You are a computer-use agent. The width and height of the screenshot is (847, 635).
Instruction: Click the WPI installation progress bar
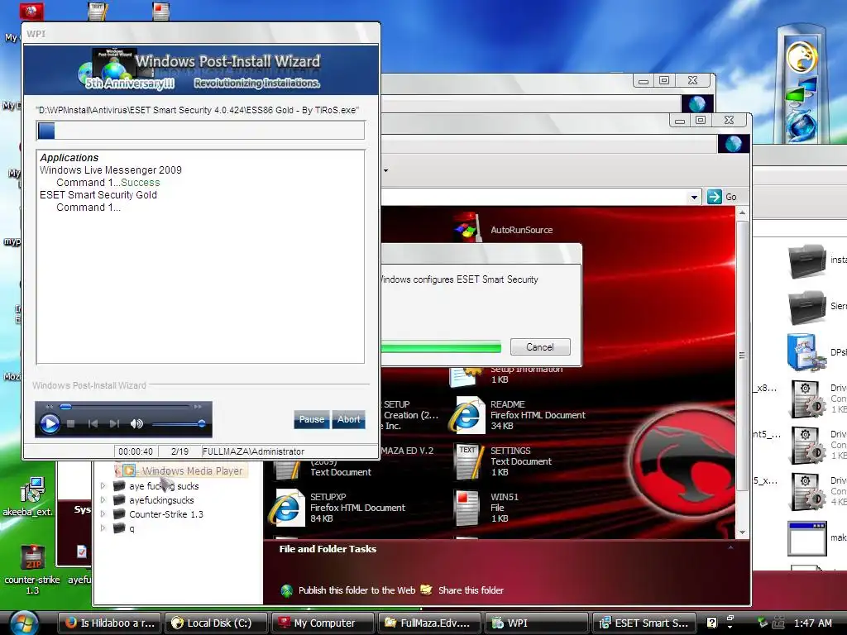pyautogui.click(x=200, y=131)
